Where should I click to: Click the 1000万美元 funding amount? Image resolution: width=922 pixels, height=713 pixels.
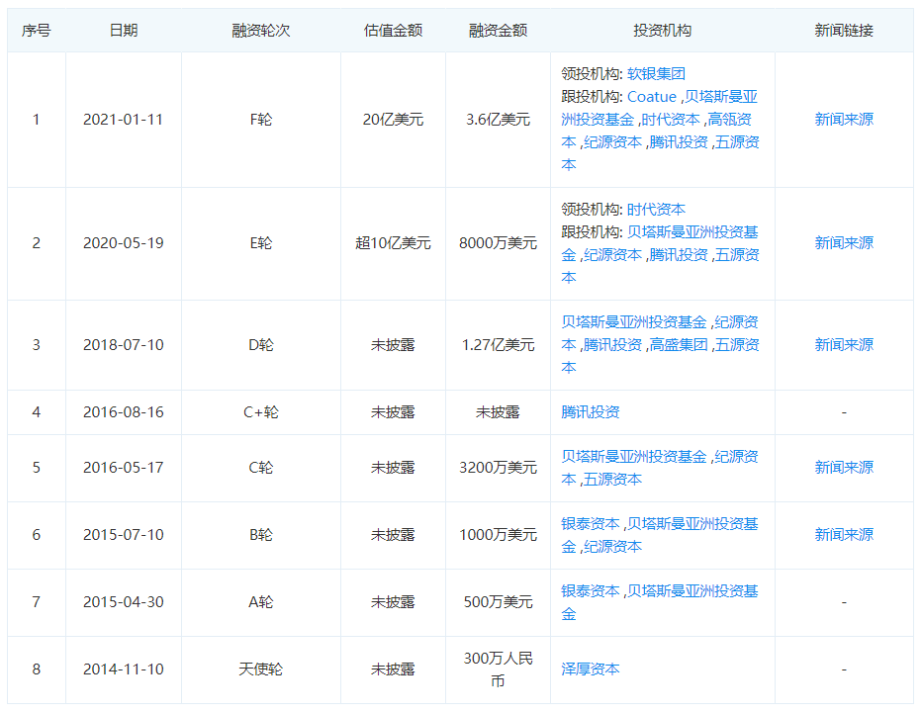pyautogui.click(x=498, y=534)
